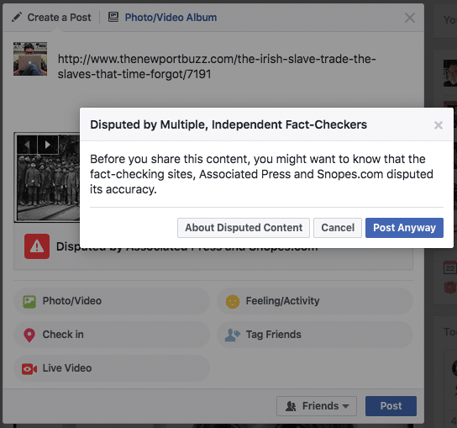Cancel the disputed content dialog
Viewport: 457px width, 428px height.
338,228
